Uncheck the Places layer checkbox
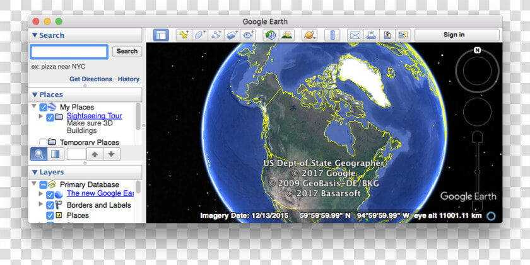Viewport: 530px width, 265px height. (x=50, y=215)
